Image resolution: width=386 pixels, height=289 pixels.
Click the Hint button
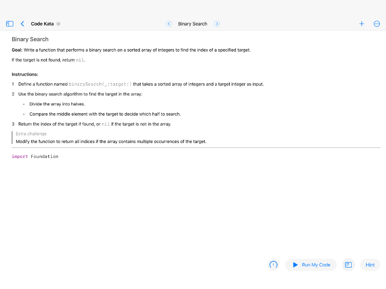point(370,264)
